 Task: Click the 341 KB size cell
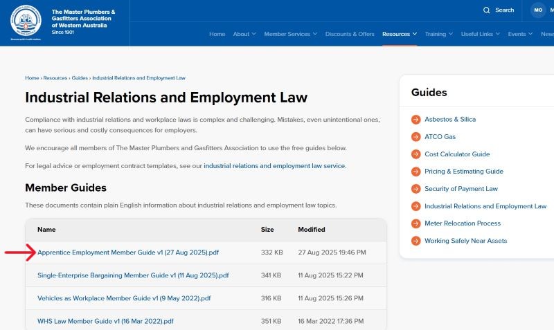271,275
